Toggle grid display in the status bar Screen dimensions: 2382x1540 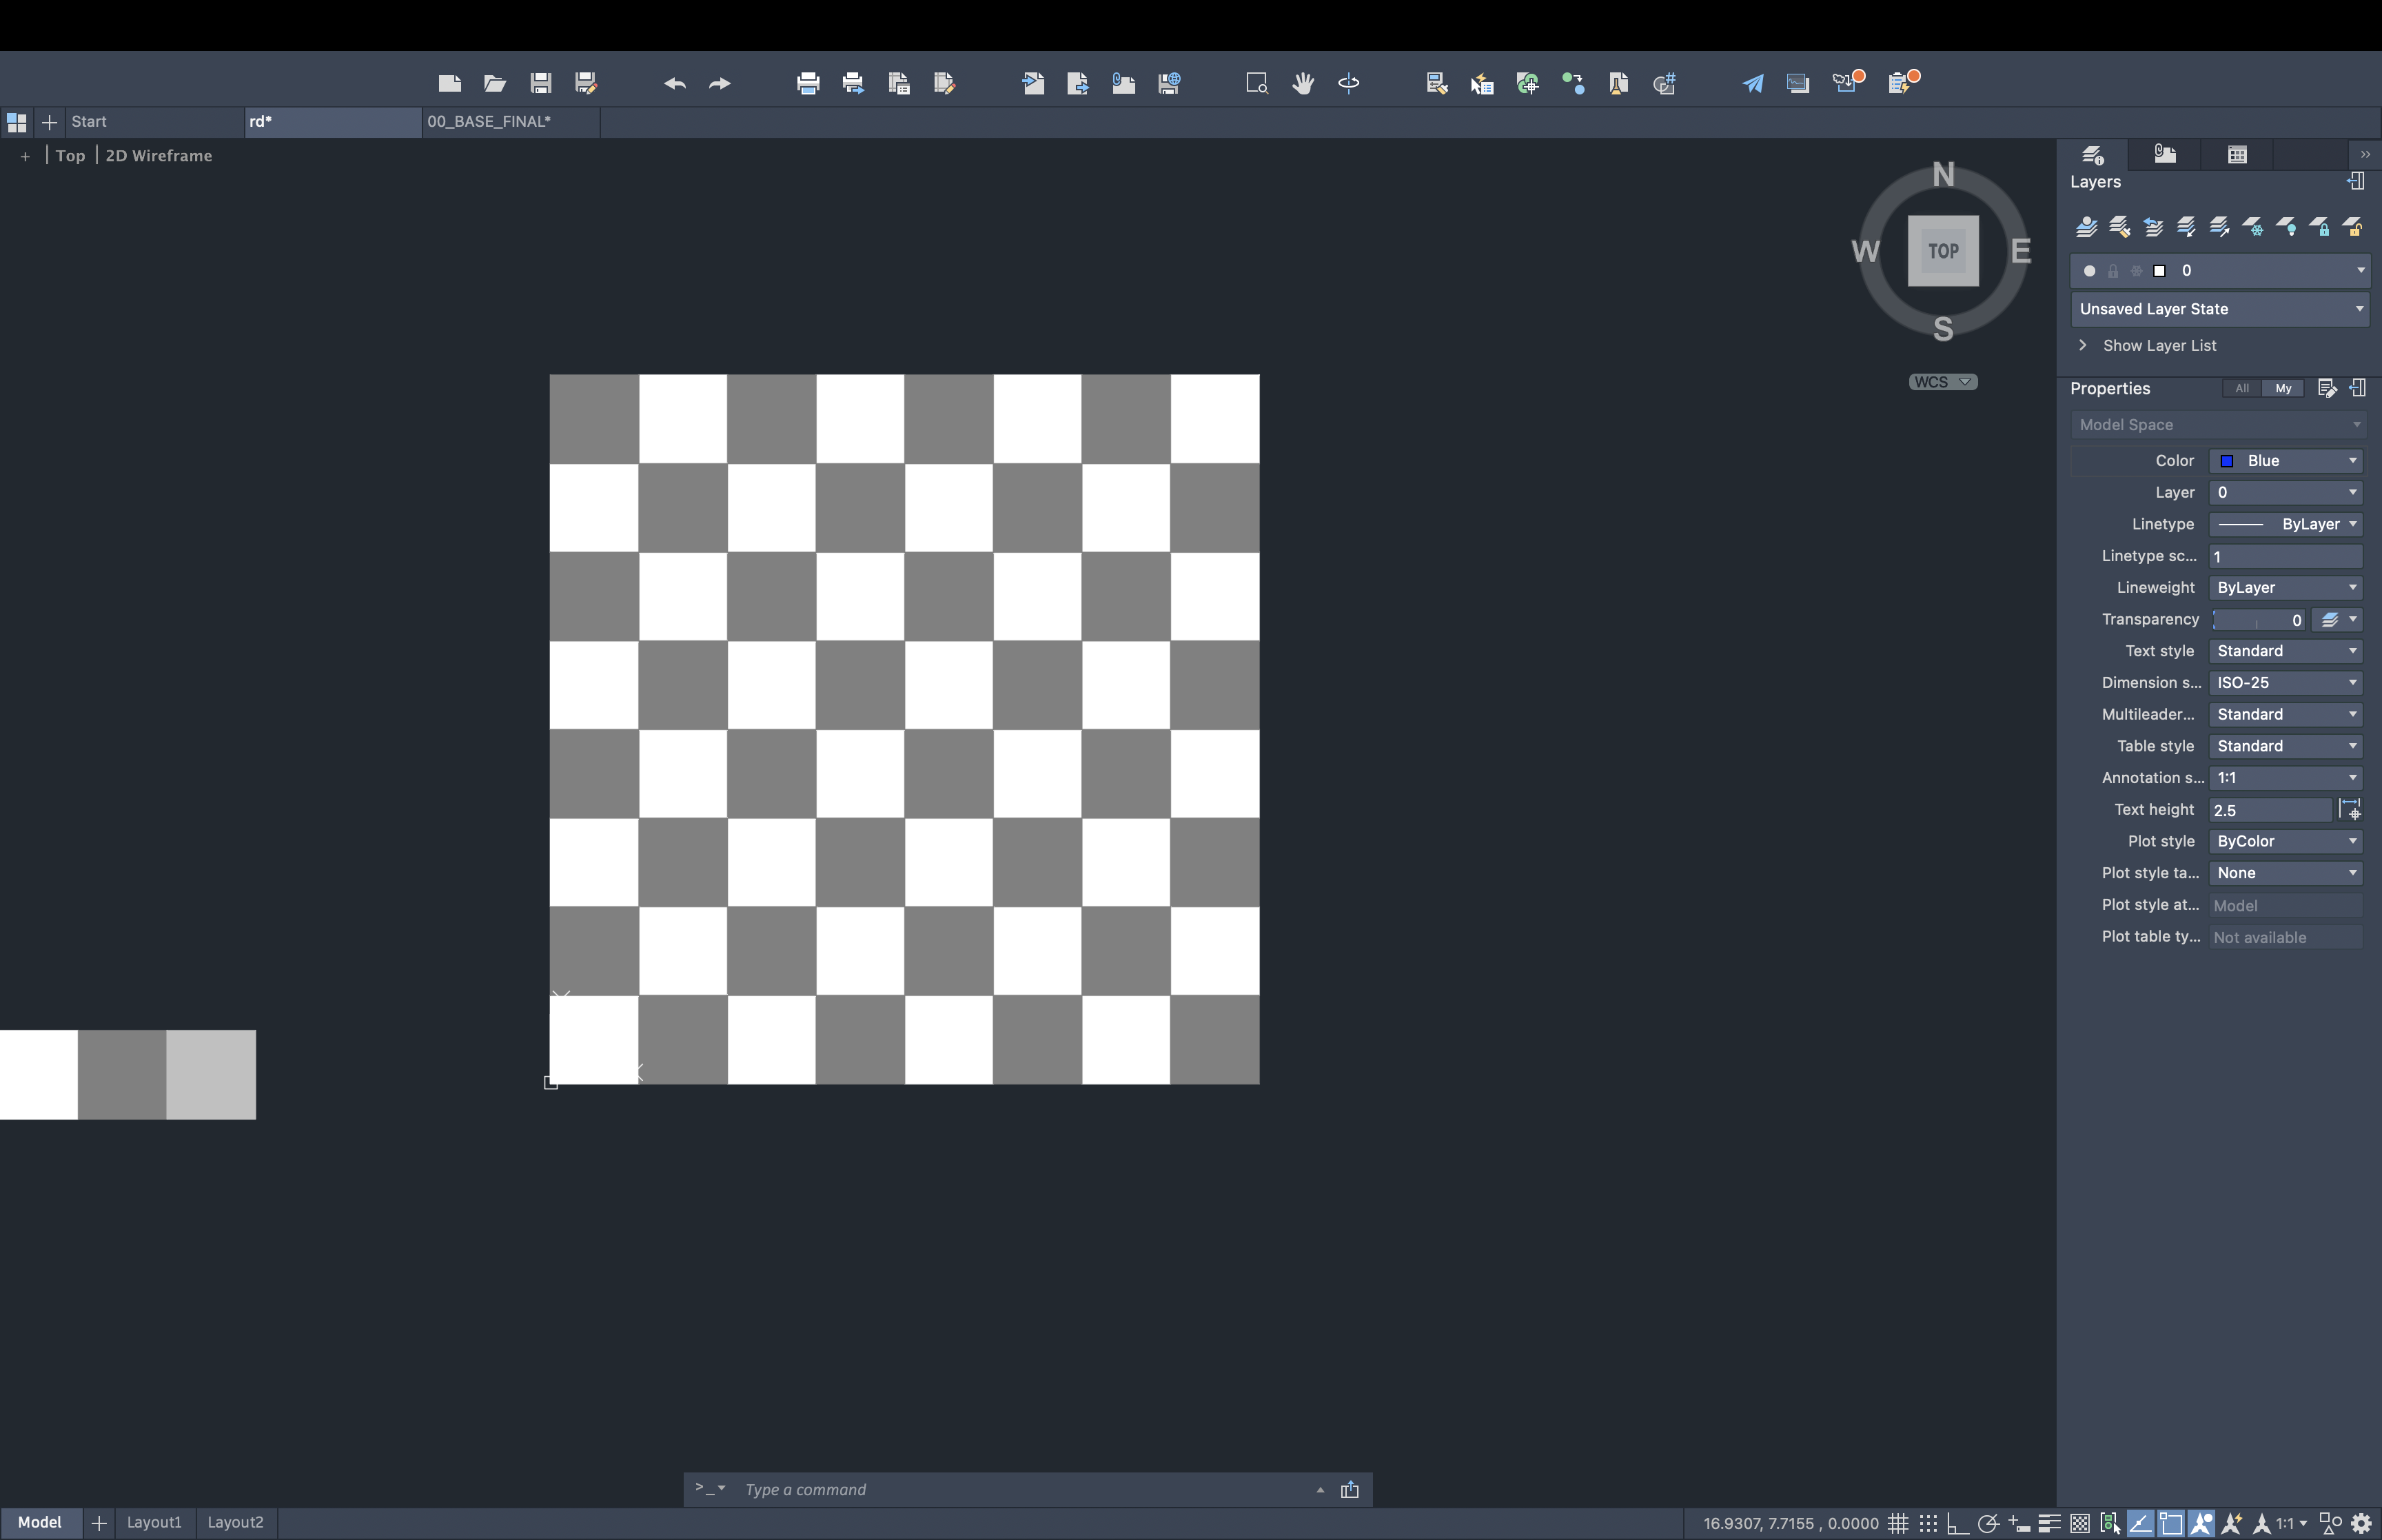[x=1897, y=1524]
